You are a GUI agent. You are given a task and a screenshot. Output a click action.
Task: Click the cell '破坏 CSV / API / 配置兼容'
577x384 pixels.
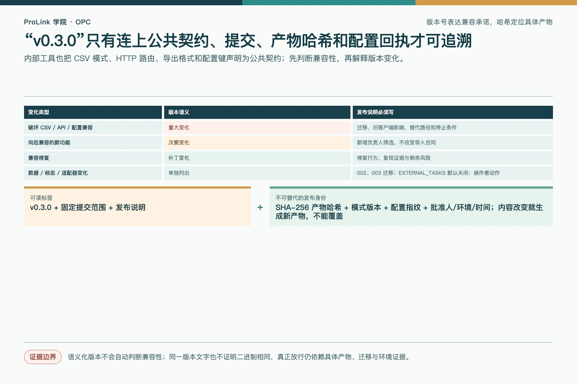pyautogui.click(x=93, y=127)
